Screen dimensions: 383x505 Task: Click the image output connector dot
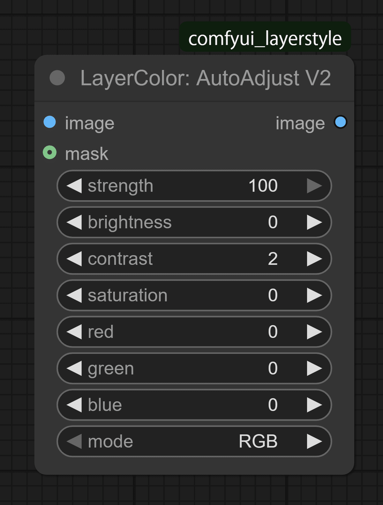[x=340, y=122]
